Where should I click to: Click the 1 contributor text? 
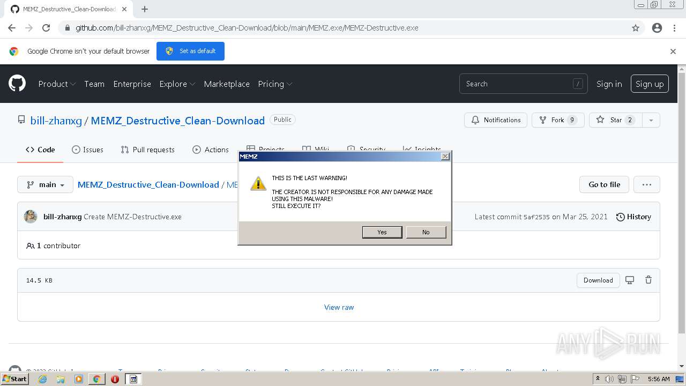[59, 246]
